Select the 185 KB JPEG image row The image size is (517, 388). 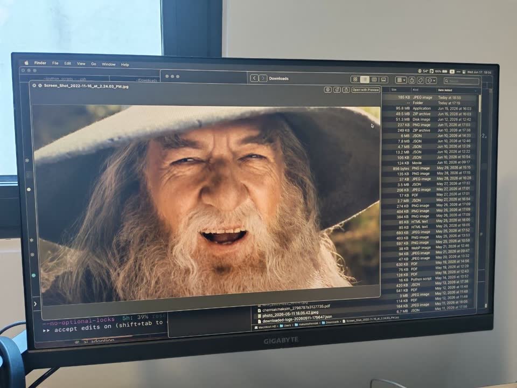[x=430, y=98]
